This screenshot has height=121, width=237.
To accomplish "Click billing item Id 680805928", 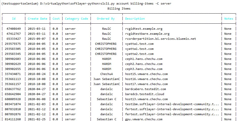I will click(x=13, y=99).
